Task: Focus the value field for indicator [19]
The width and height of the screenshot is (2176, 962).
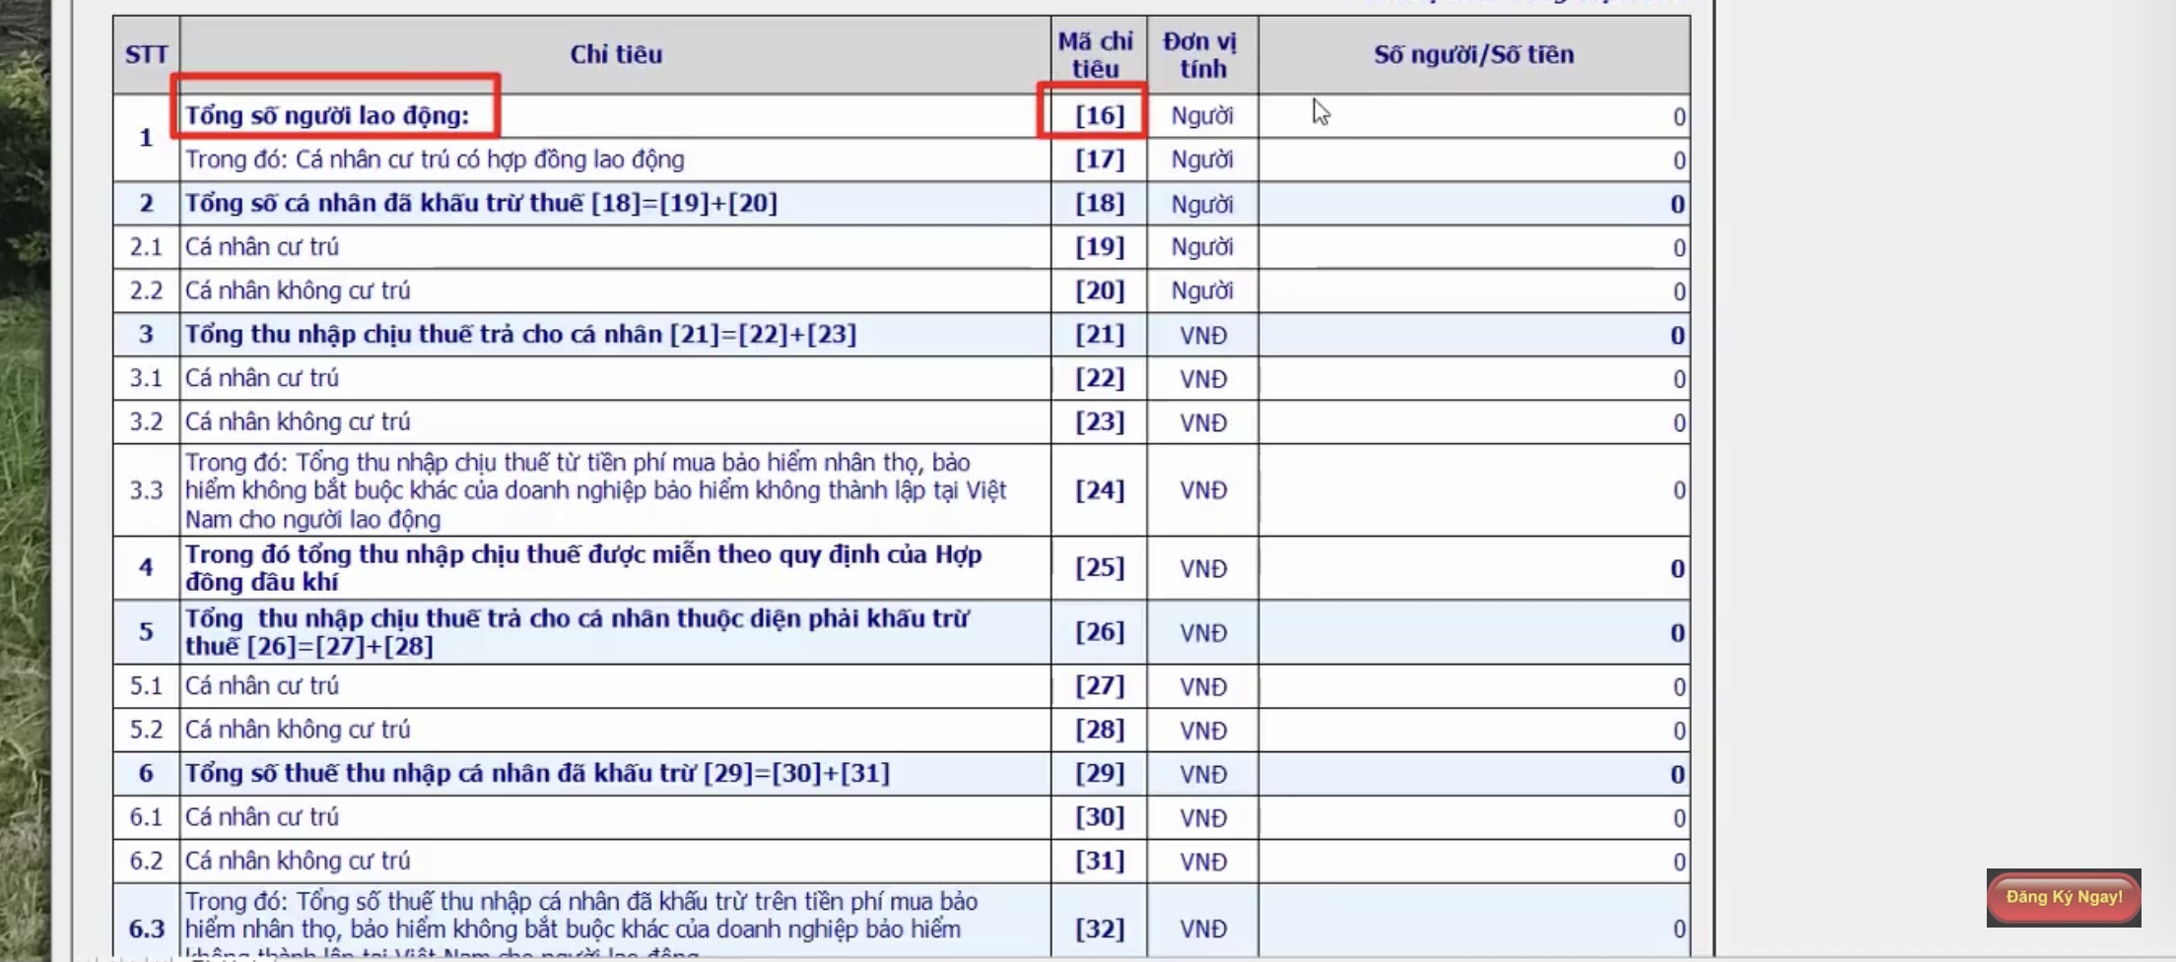Action: click(1473, 247)
